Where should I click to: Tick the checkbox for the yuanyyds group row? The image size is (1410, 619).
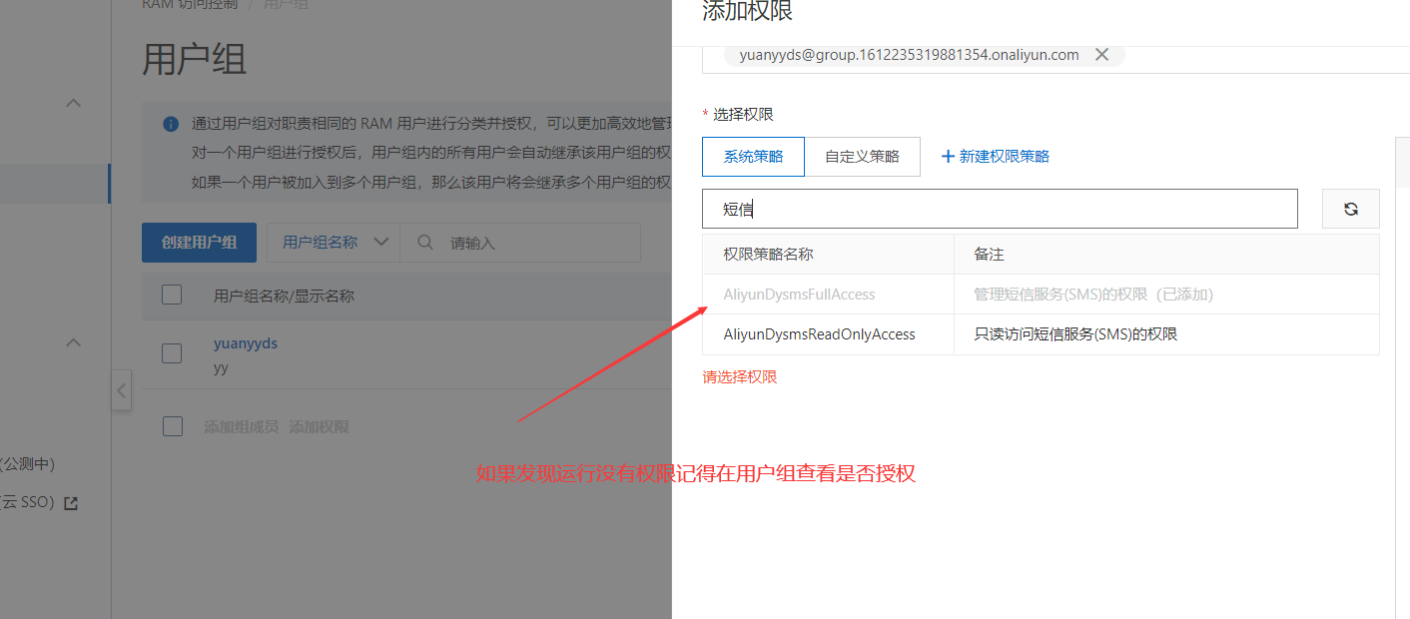[x=172, y=353]
